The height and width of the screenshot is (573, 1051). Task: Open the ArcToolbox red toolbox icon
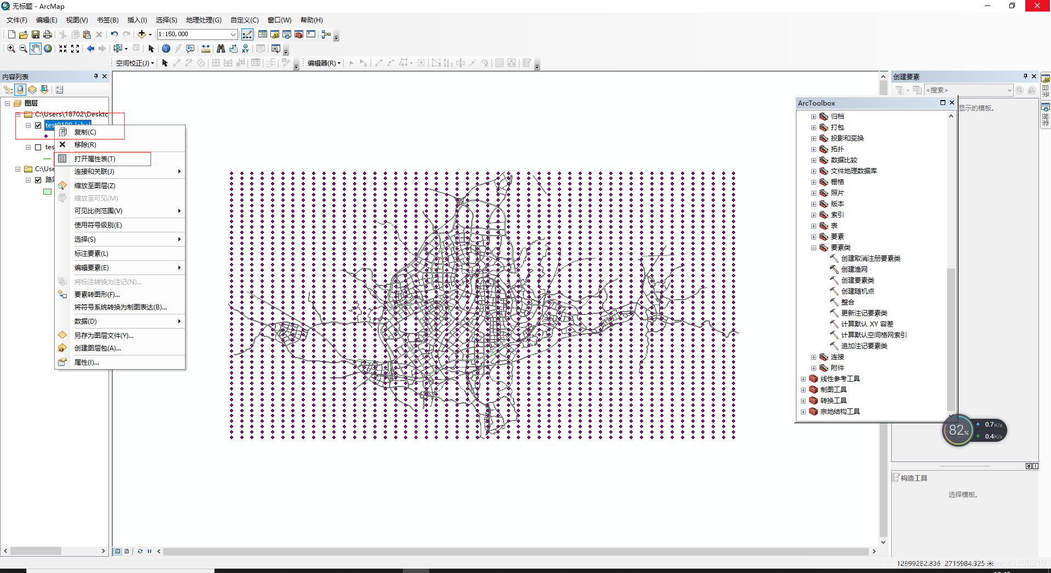(x=299, y=34)
